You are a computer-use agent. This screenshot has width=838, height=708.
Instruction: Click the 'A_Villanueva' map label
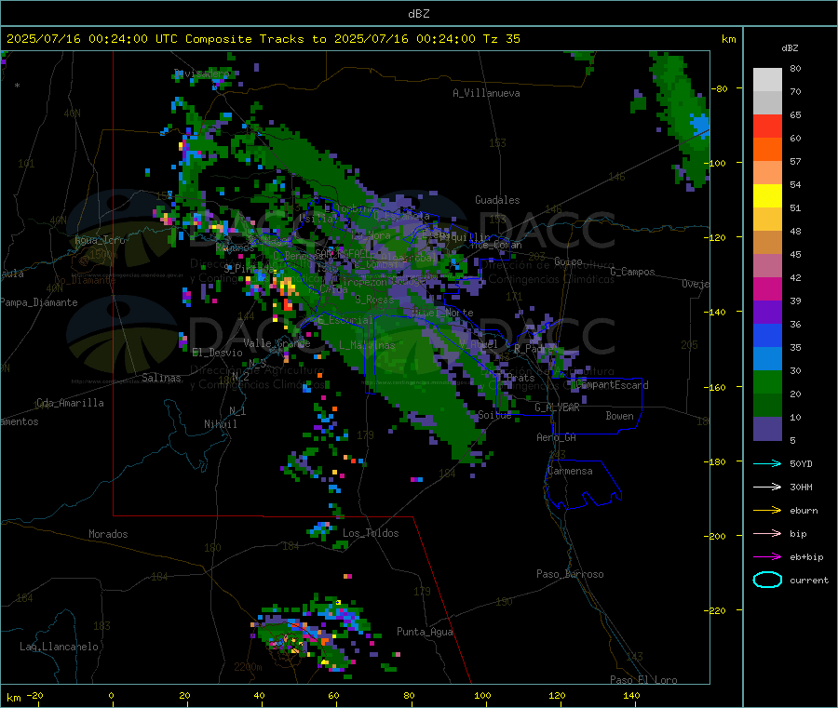click(486, 93)
